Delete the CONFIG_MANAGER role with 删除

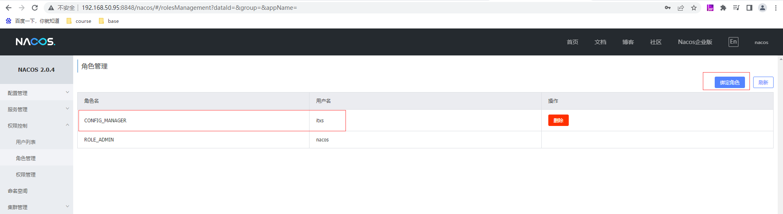pyautogui.click(x=558, y=120)
